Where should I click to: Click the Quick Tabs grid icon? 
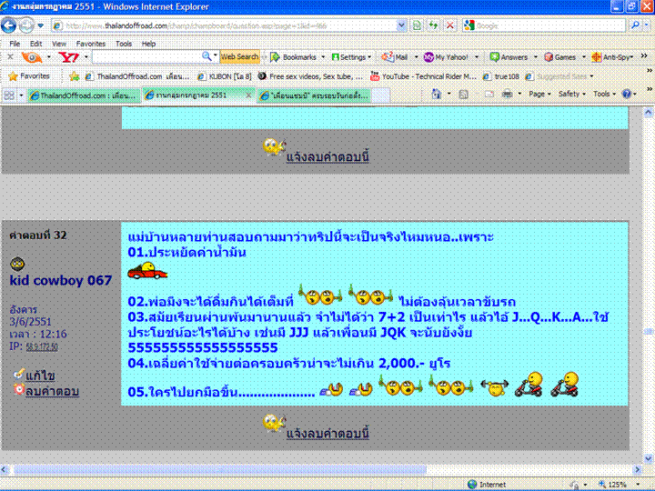tap(9, 95)
